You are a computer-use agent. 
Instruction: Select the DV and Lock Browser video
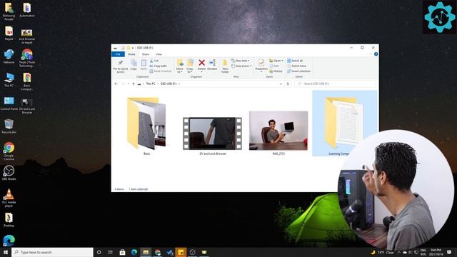pyautogui.click(x=213, y=136)
